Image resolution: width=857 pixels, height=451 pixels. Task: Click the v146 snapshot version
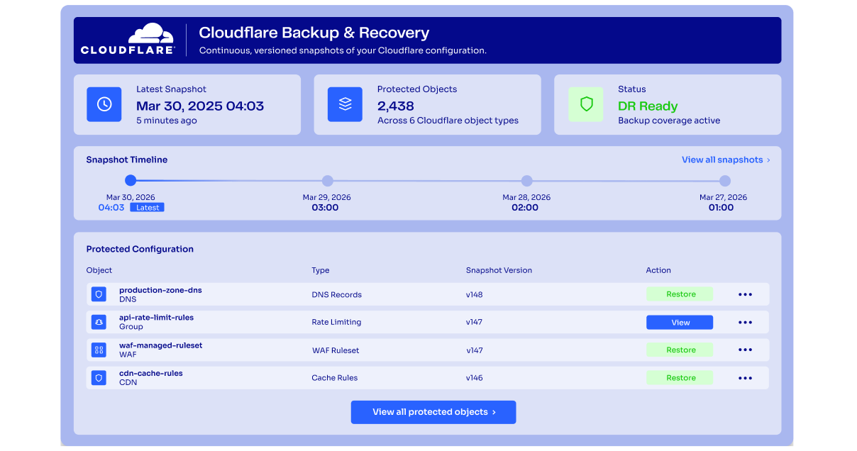pos(474,378)
